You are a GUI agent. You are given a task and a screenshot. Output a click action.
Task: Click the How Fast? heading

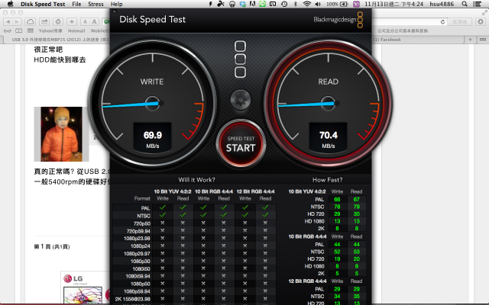[327, 180]
